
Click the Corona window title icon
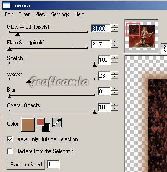(6, 6)
